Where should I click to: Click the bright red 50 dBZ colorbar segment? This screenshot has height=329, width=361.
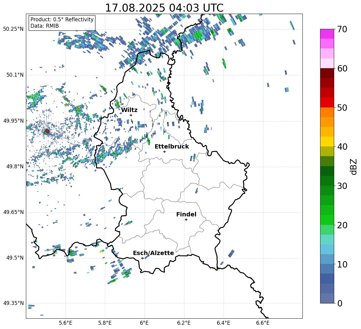327,103
